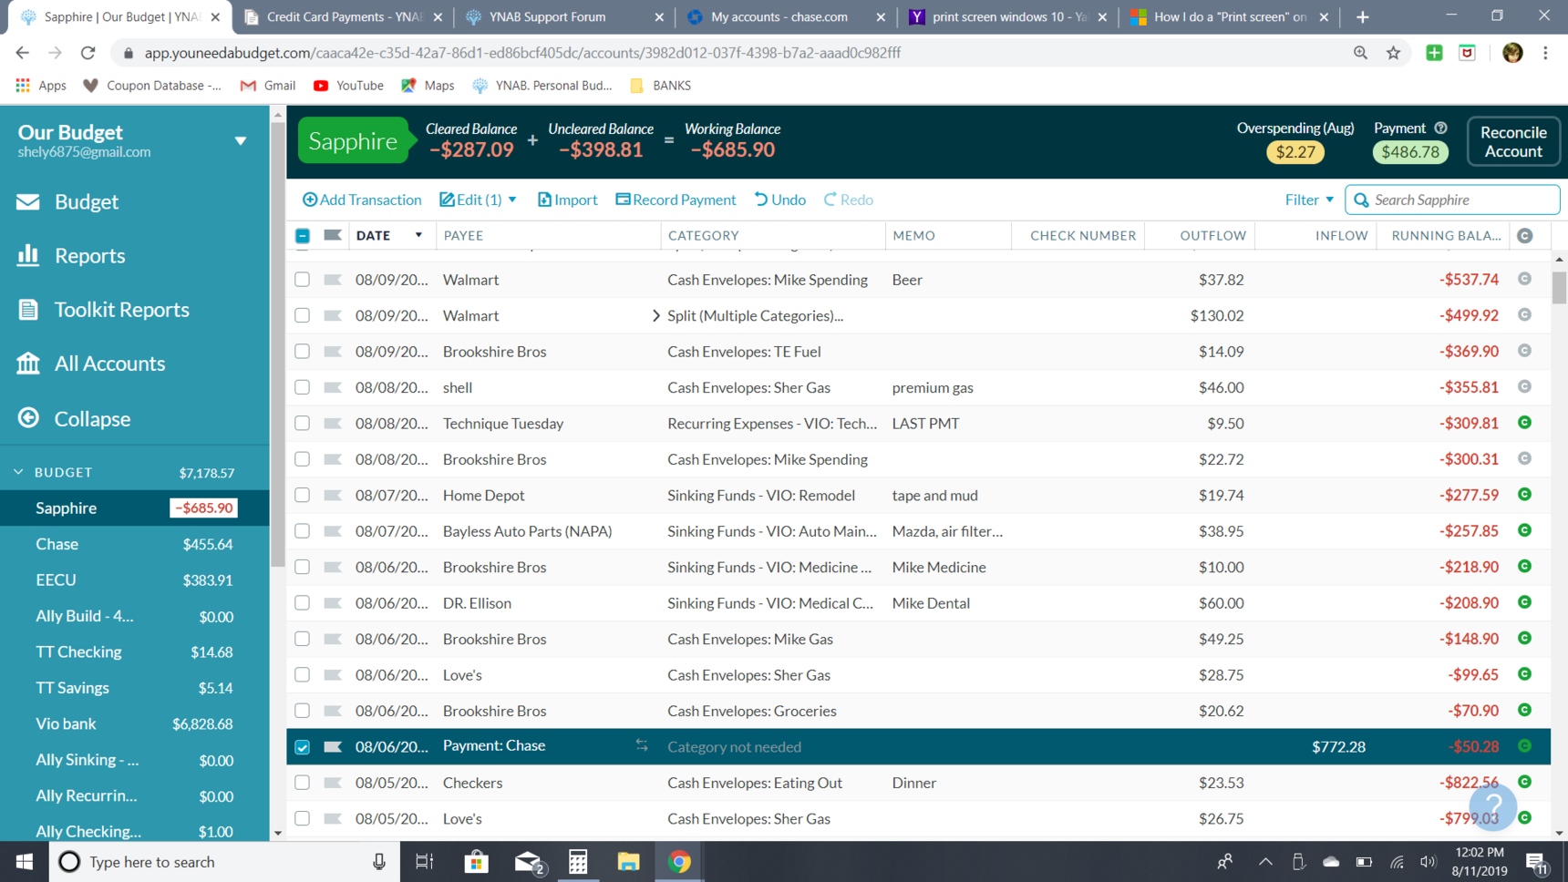Open Microsoft Store from the taskbar

[476, 862]
